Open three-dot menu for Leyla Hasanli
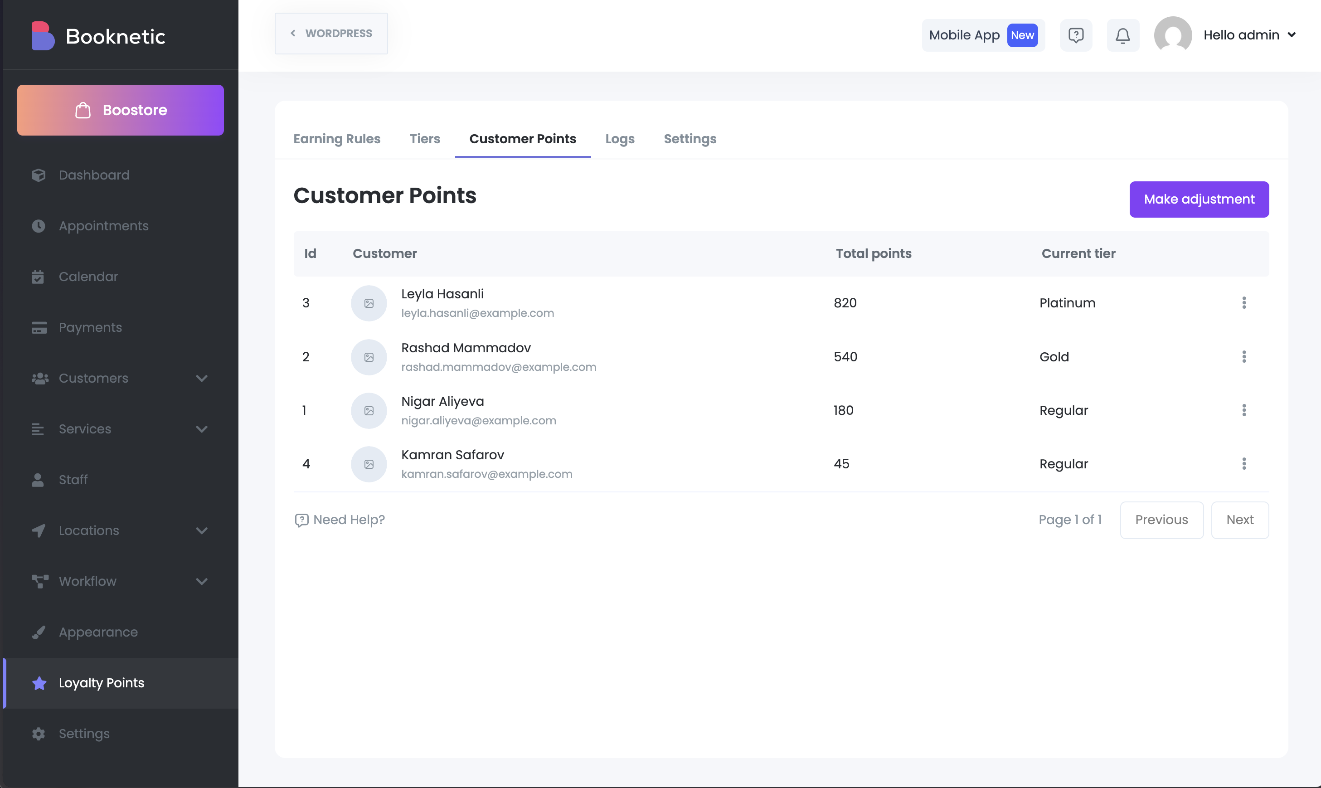1321x788 pixels. [1243, 303]
